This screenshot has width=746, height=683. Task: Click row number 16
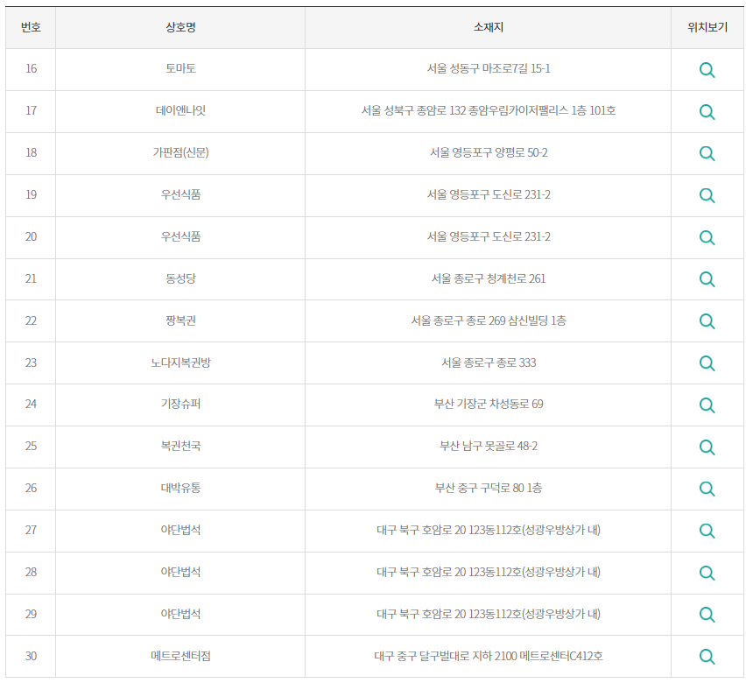[x=31, y=68]
